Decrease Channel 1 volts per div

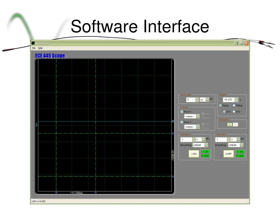[x=194, y=141]
